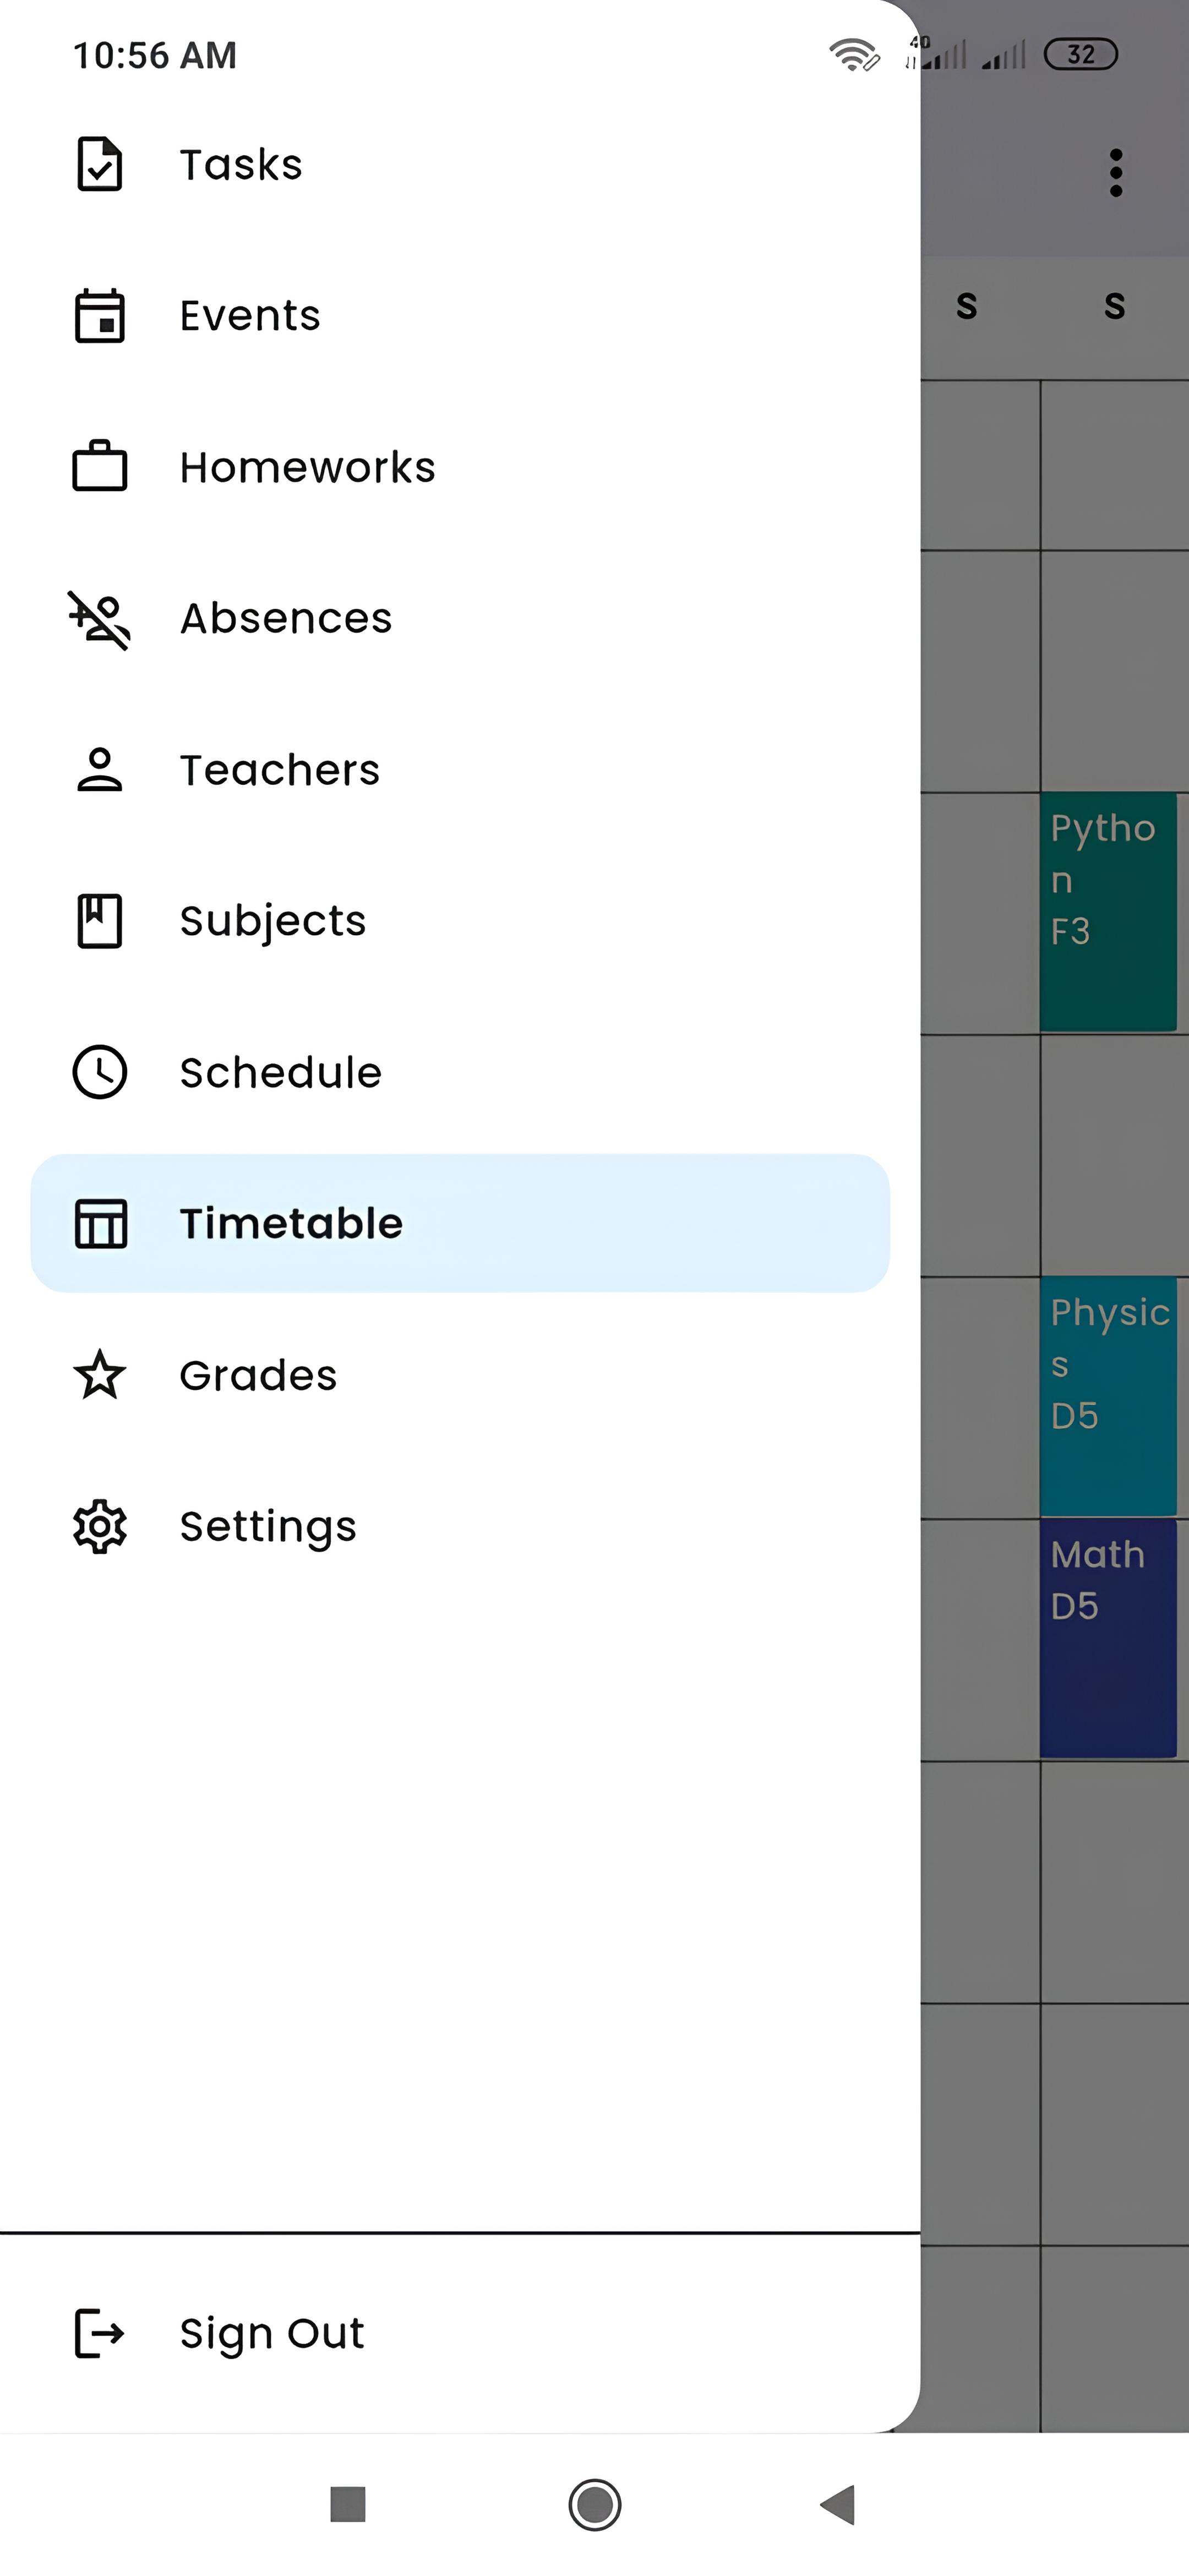
Task: Select the Math D5 timetable cell
Action: tap(1110, 1630)
